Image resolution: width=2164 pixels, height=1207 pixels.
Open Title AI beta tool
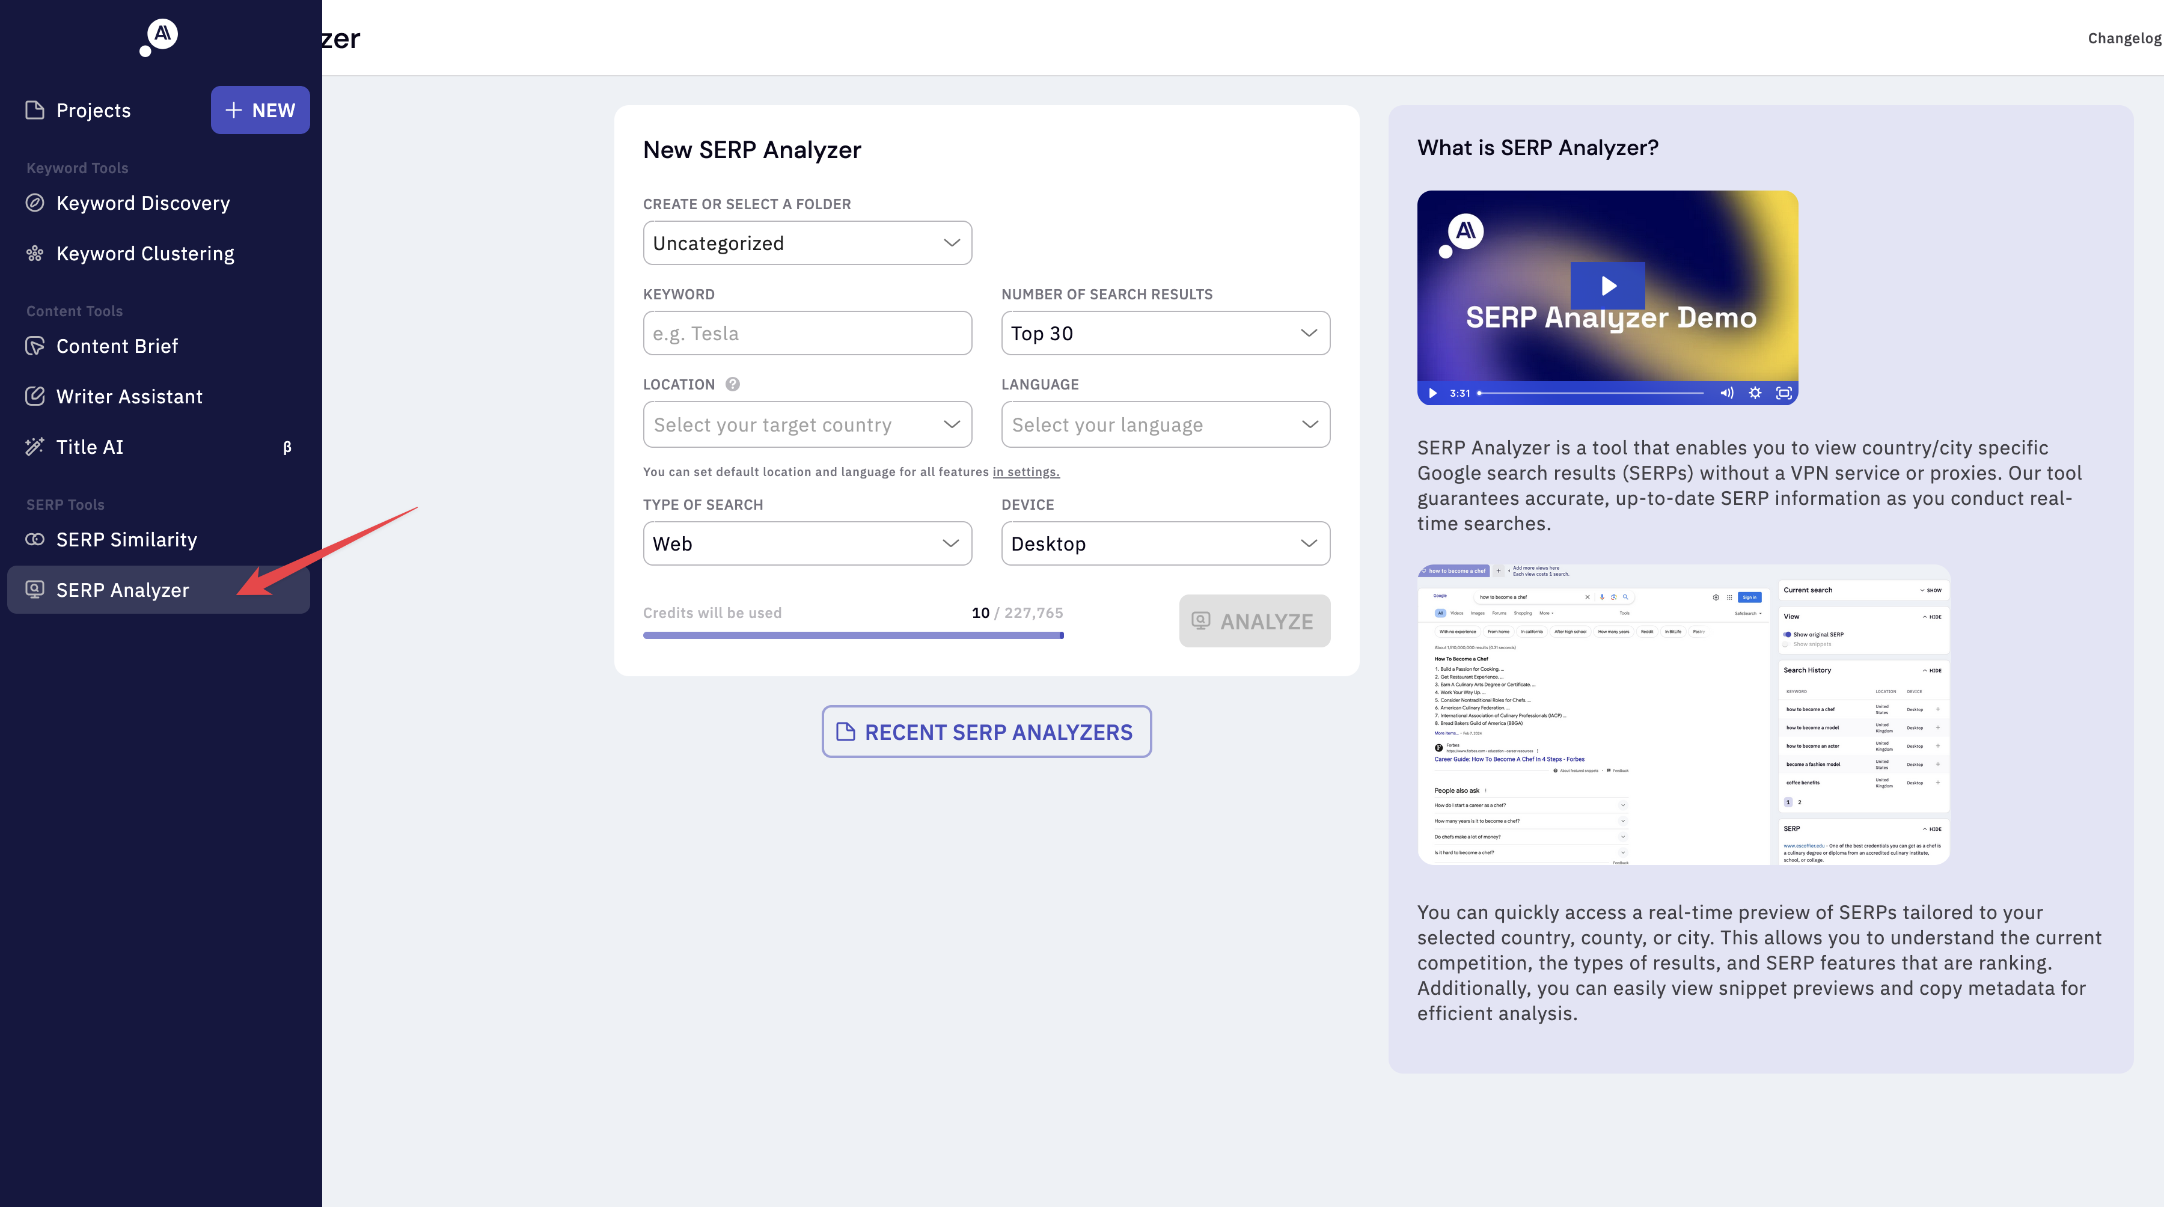pyautogui.click(x=90, y=447)
